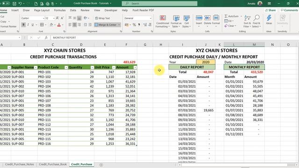Viewport: 299px width, 168px height.
Task: Open Find & Select menu
Action: [256, 21]
